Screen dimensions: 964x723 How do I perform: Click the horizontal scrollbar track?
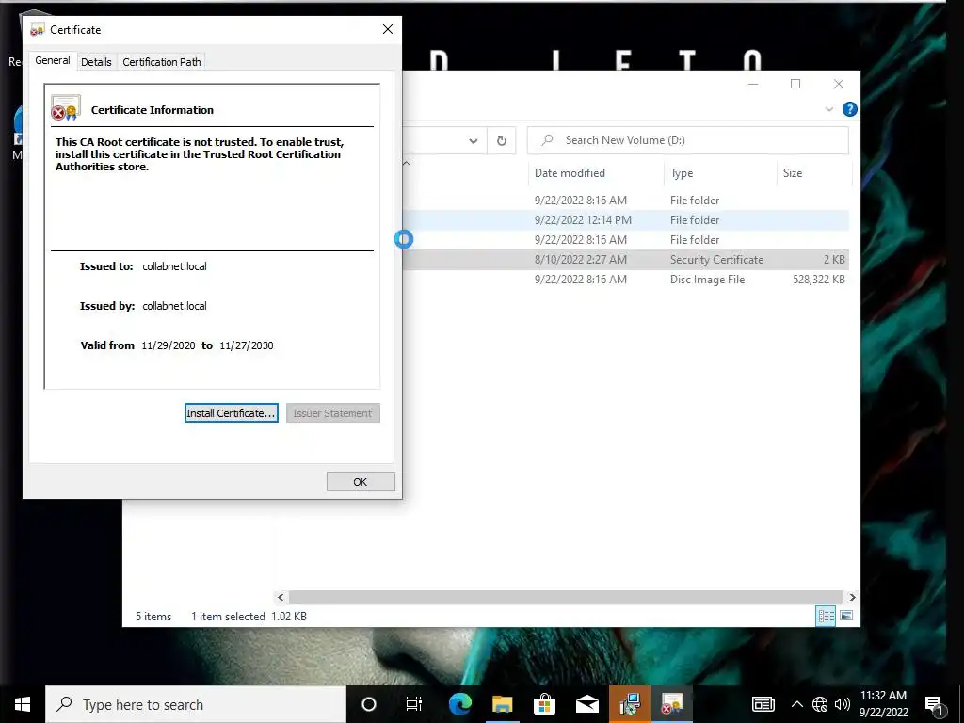point(565,597)
